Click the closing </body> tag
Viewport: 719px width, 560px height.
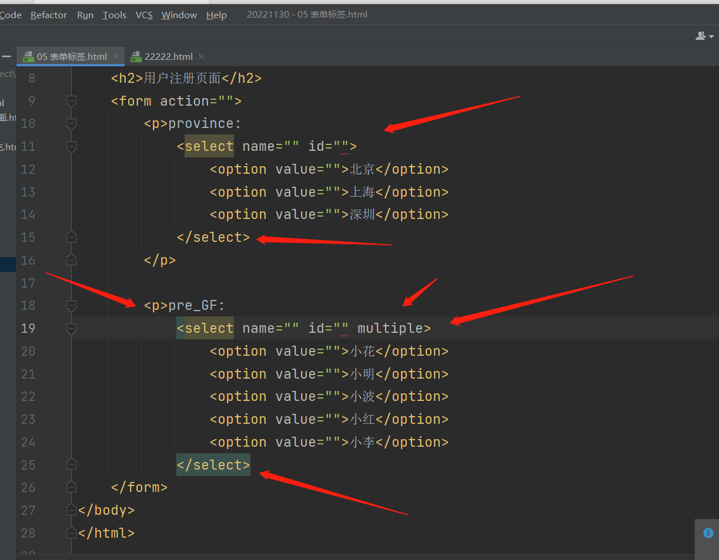click(106, 510)
